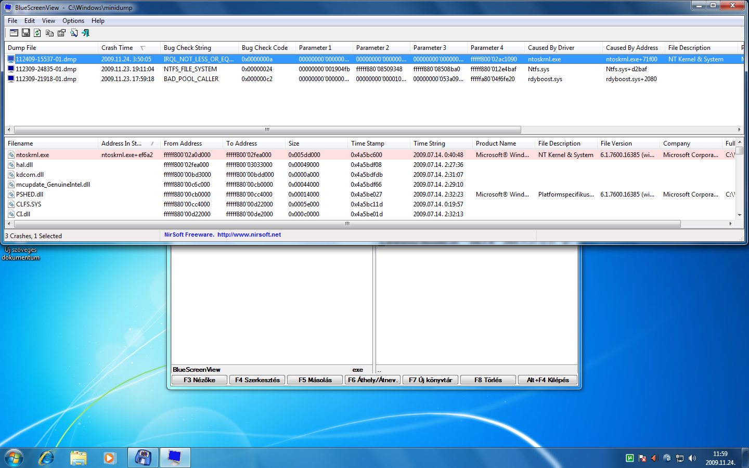Sort by the Address In Stack column header
This screenshot has width=749, height=468.
coord(128,144)
